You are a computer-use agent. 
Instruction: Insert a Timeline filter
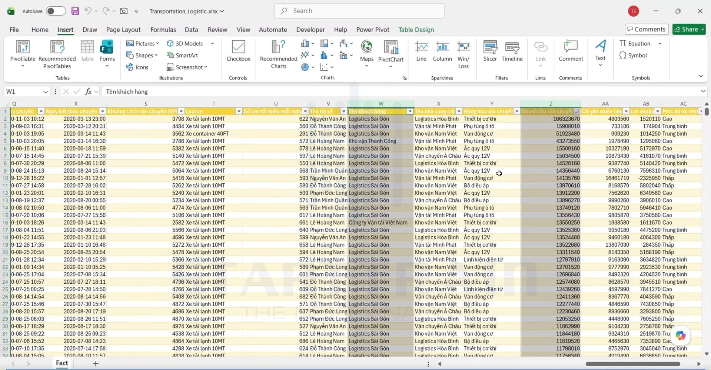512,52
